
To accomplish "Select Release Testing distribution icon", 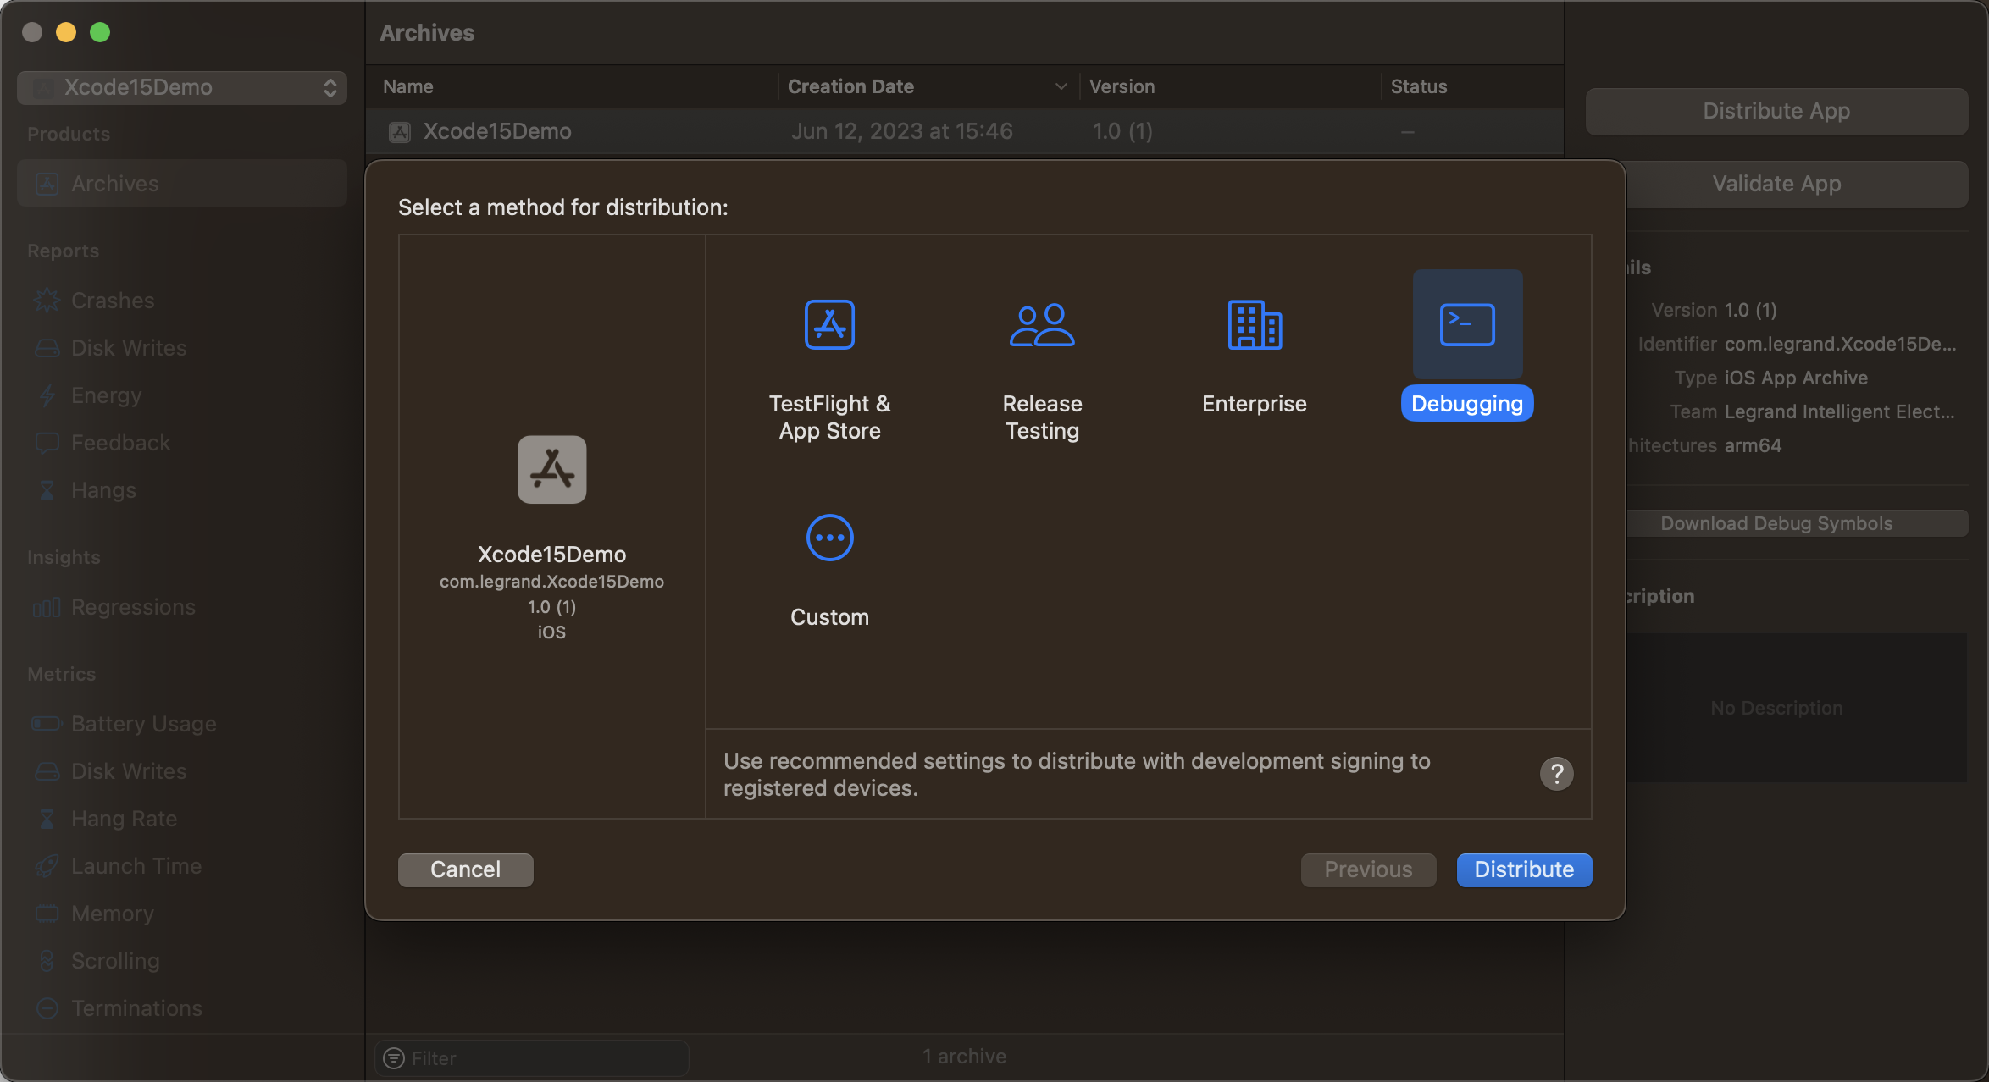I will [1042, 324].
